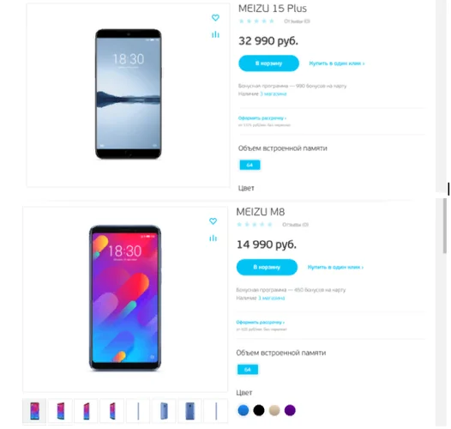Image resolution: width=451 pixels, height=429 pixels.
Task: Compare MEIZU M8 using bar chart icon
Action: pos(213,239)
